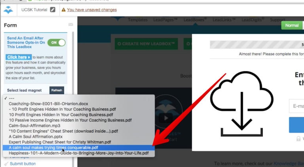Edit the UCSK Tutorial name pencil icon
The height and width of the screenshot is (167, 304).
(53, 9)
